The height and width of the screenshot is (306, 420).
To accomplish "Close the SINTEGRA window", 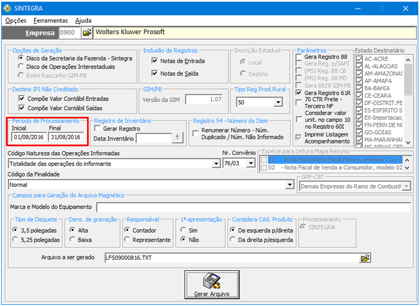I will [x=405, y=8].
